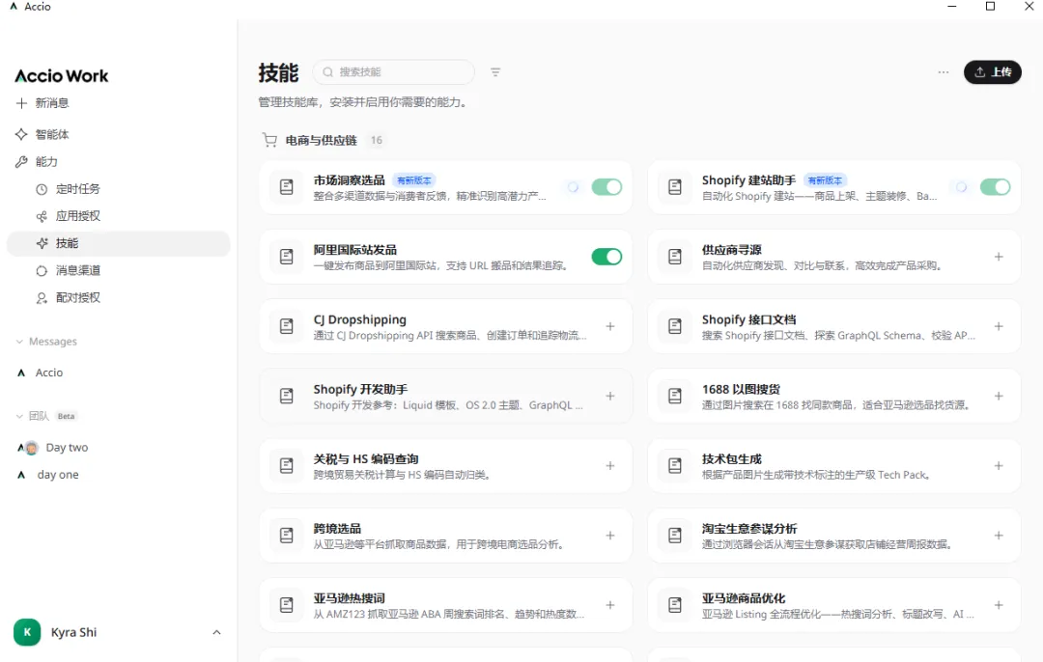Collapse the Messages section
Image resolution: width=1043 pixels, height=662 pixels.
(20, 342)
